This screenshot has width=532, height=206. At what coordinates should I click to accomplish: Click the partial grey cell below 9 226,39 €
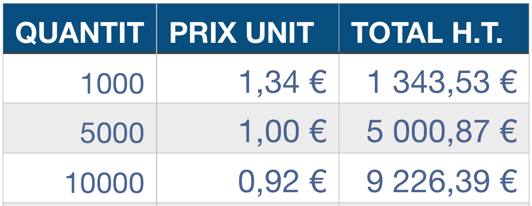(434, 205)
